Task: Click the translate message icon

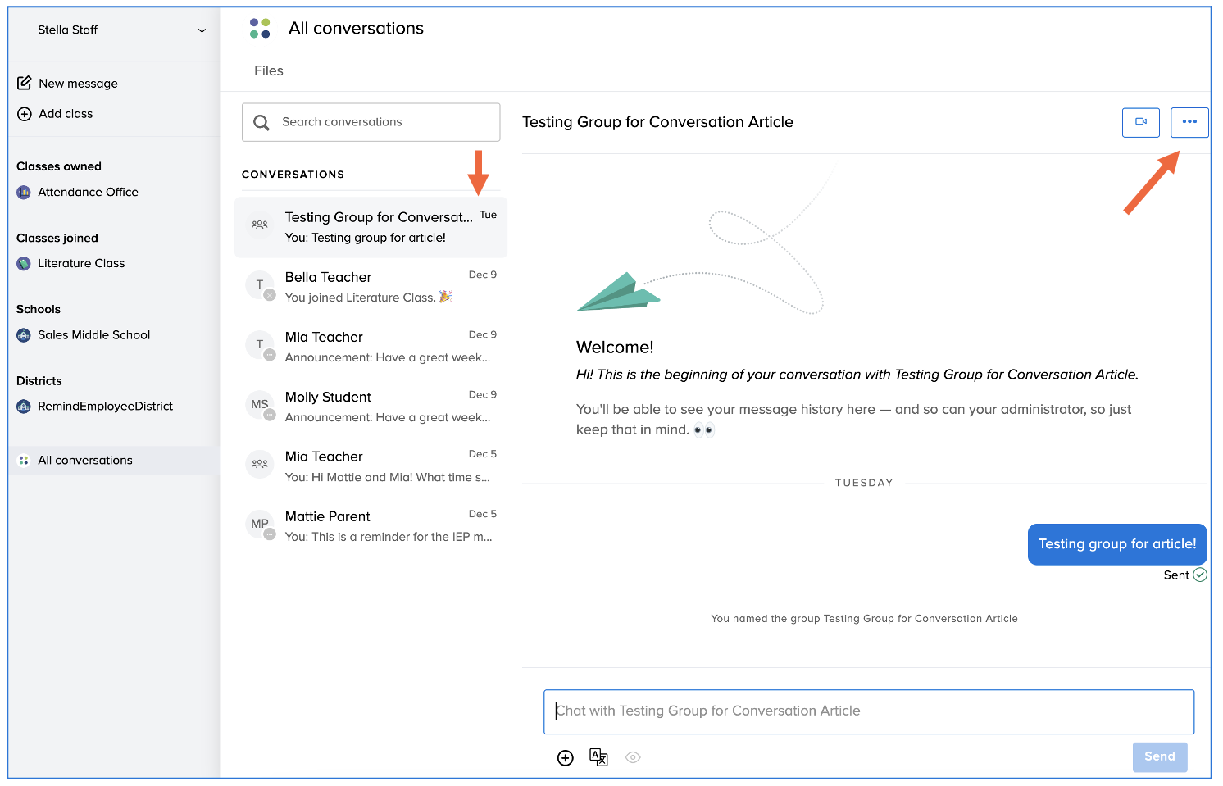Action: [598, 757]
